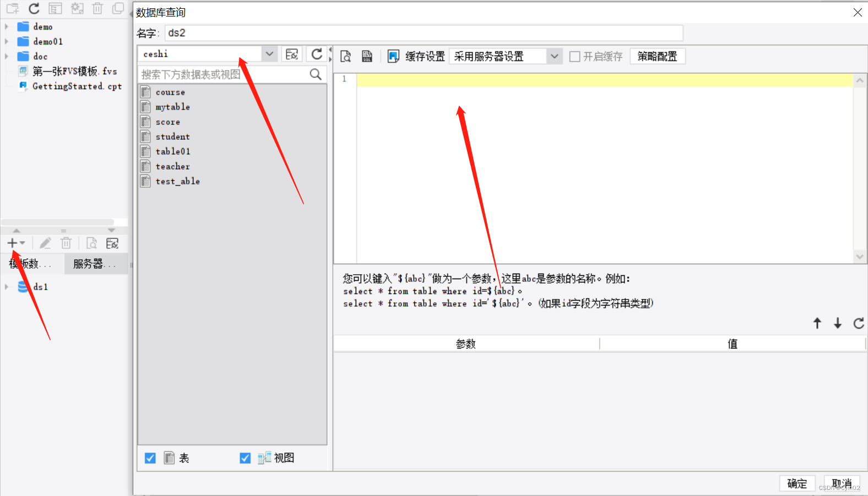
Task: Click the search magnifier icon
Action: point(316,74)
